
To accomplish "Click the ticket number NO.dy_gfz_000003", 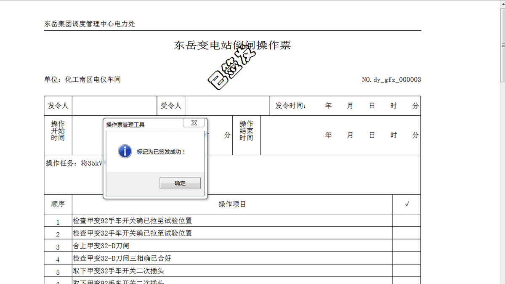I will point(391,80).
